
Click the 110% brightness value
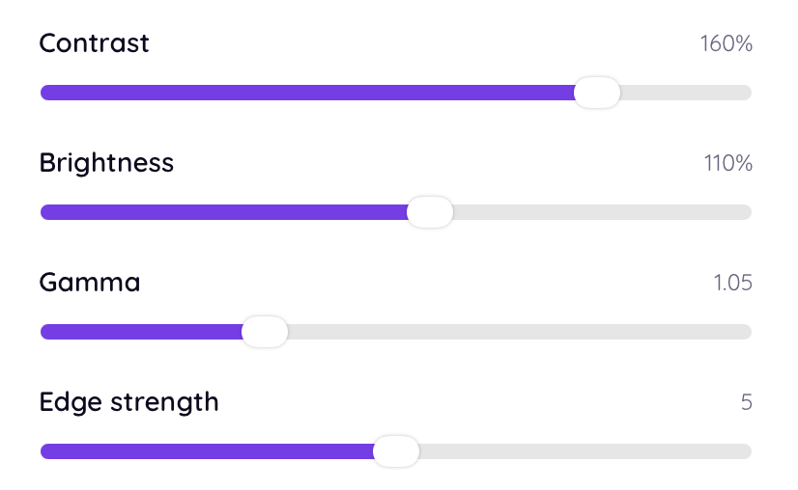point(728,164)
